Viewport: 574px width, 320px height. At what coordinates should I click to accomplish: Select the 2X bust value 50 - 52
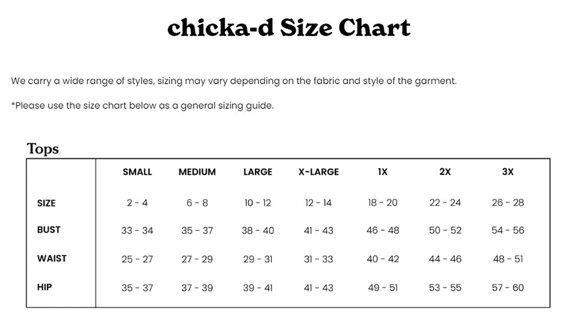[x=445, y=231]
